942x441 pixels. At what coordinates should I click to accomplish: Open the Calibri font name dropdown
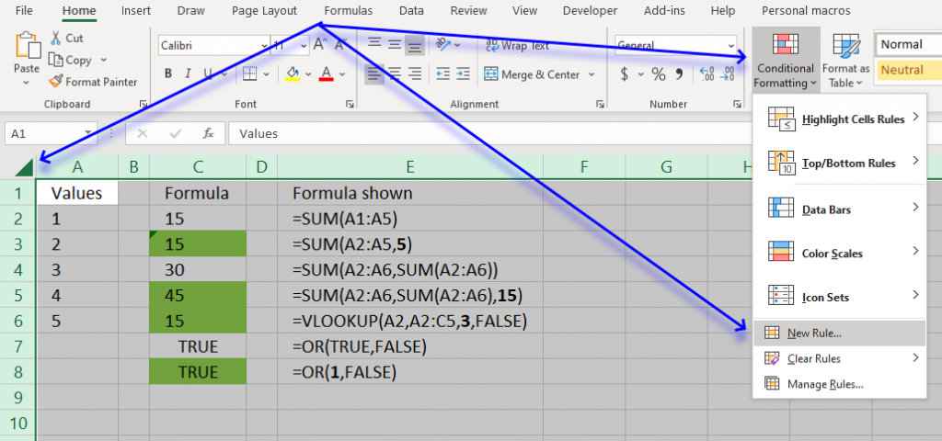point(277,45)
